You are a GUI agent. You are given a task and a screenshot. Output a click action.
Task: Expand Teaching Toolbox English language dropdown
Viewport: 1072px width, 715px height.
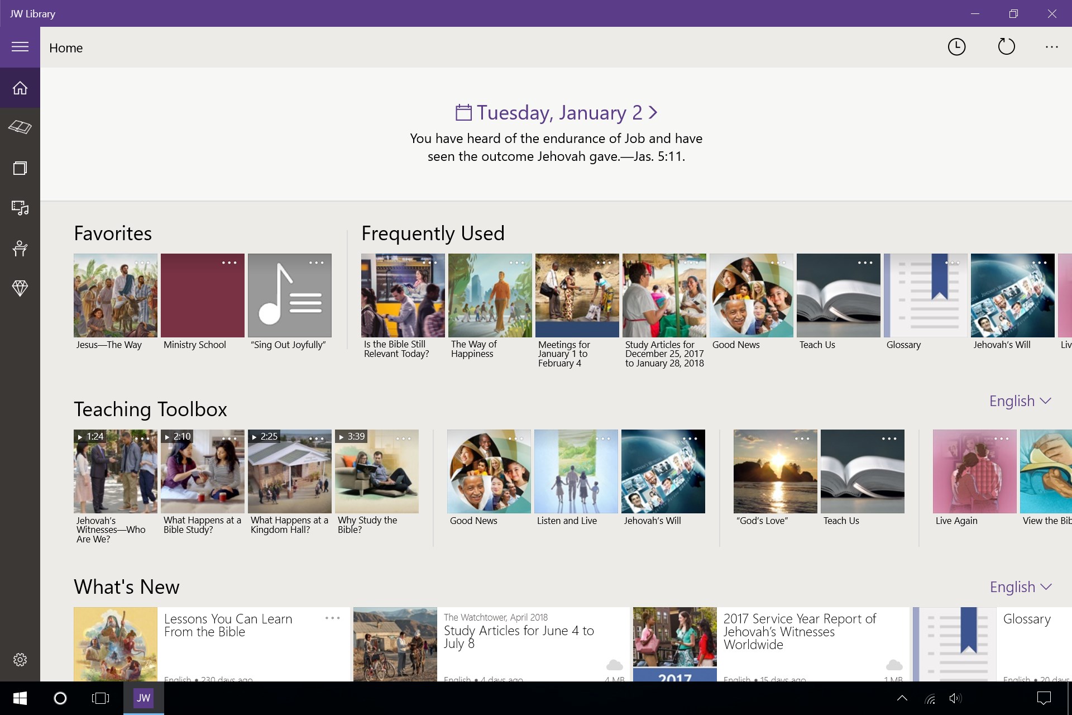click(x=1020, y=401)
